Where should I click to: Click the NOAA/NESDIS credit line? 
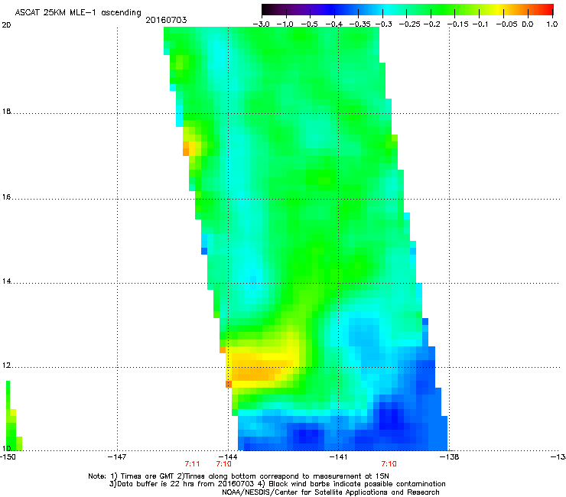click(x=330, y=492)
